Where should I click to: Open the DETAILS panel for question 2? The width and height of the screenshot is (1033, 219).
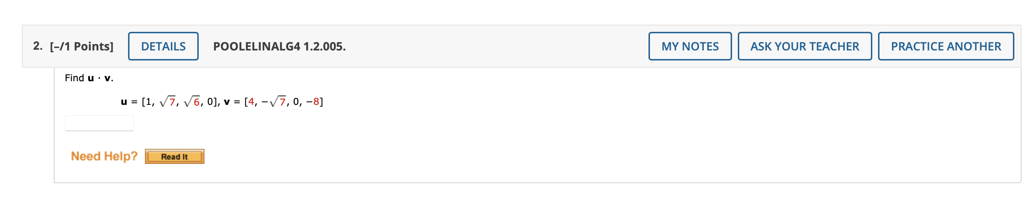tap(163, 46)
